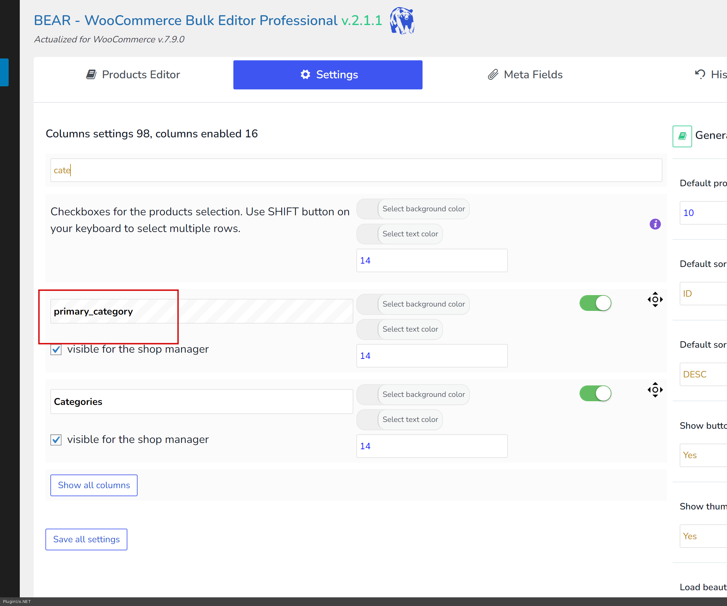The image size is (727, 606).
Task: Click the green book icon beside General
Action: [682, 136]
